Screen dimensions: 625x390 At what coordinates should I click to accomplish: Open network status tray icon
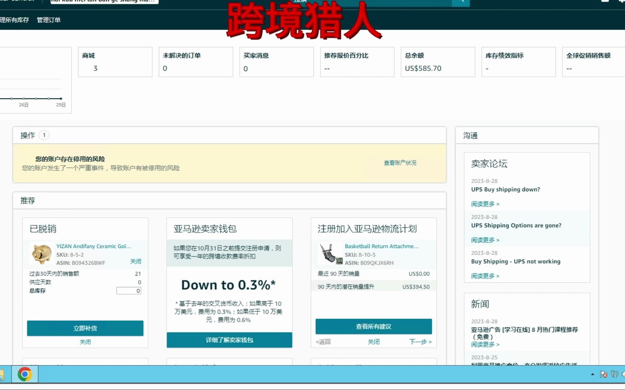(x=614, y=374)
